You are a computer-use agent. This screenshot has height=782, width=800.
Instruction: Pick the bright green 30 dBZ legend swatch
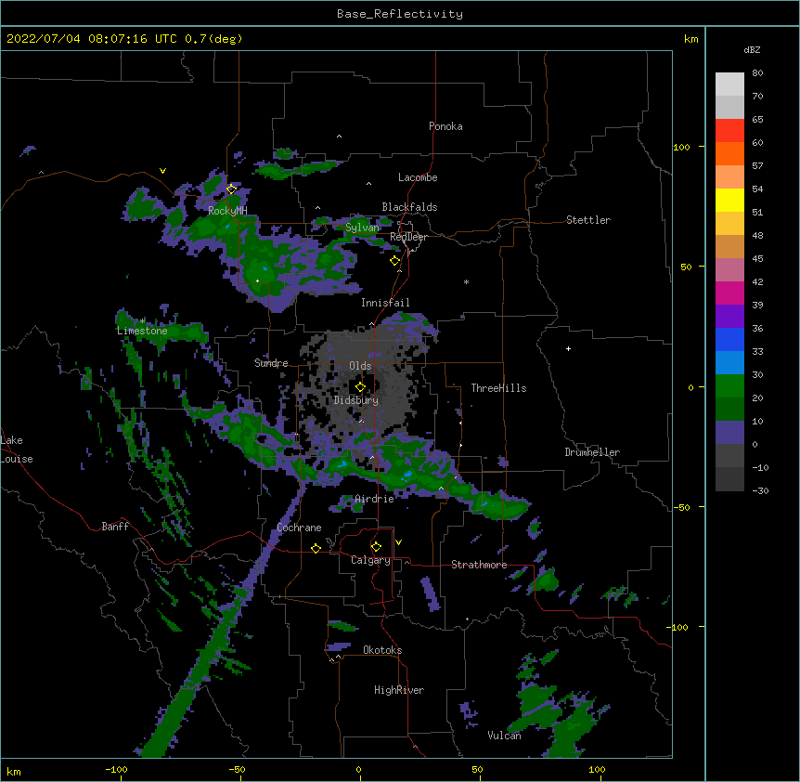729,386
